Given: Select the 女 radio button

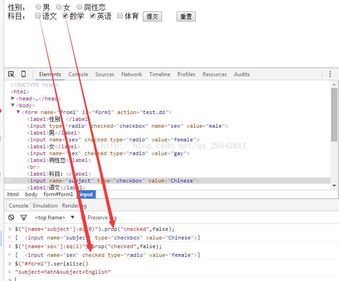Looking at the screenshot, I should pos(59,7).
